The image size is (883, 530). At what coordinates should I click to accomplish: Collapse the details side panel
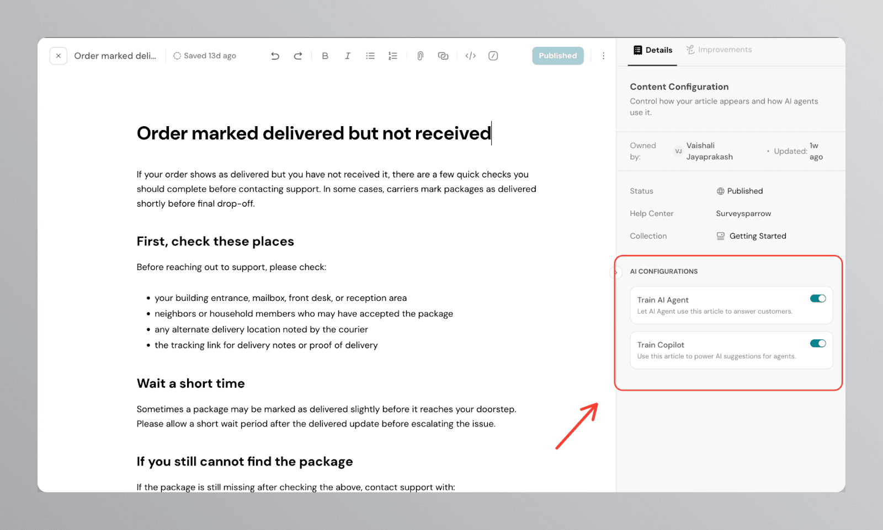pyautogui.click(x=615, y=272)
